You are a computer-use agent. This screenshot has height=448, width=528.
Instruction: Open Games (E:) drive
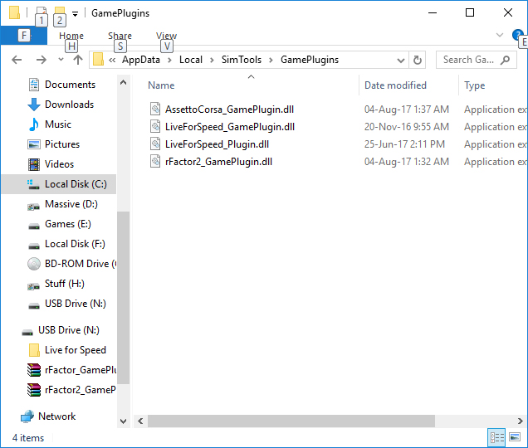click(68, 224)
